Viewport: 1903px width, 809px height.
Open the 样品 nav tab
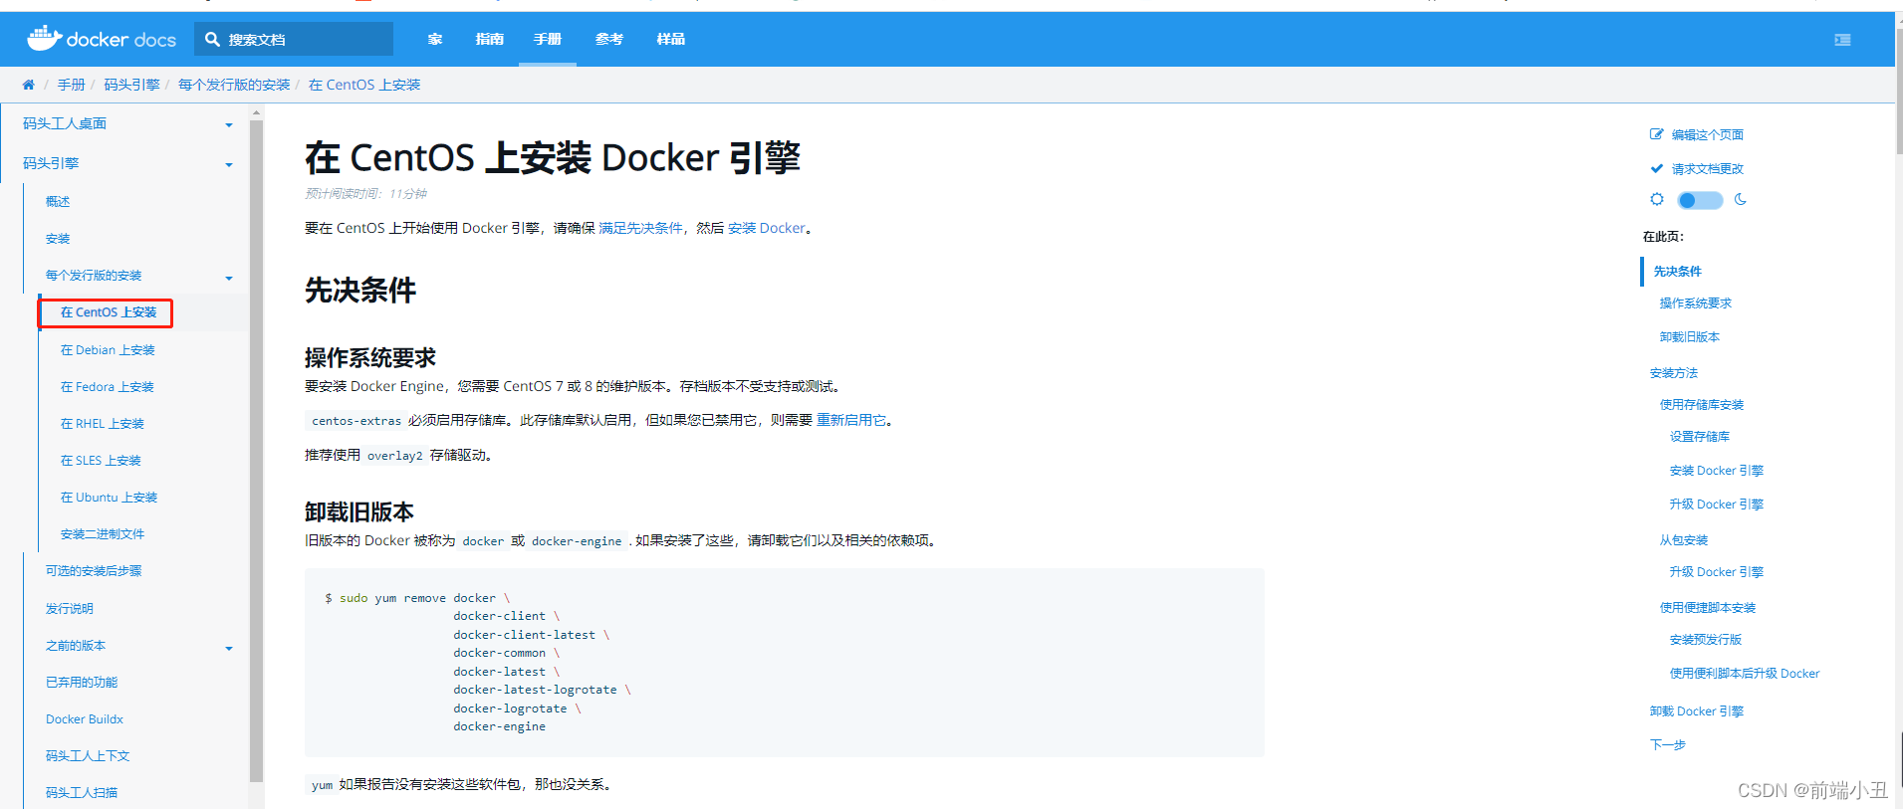(671, 39)
